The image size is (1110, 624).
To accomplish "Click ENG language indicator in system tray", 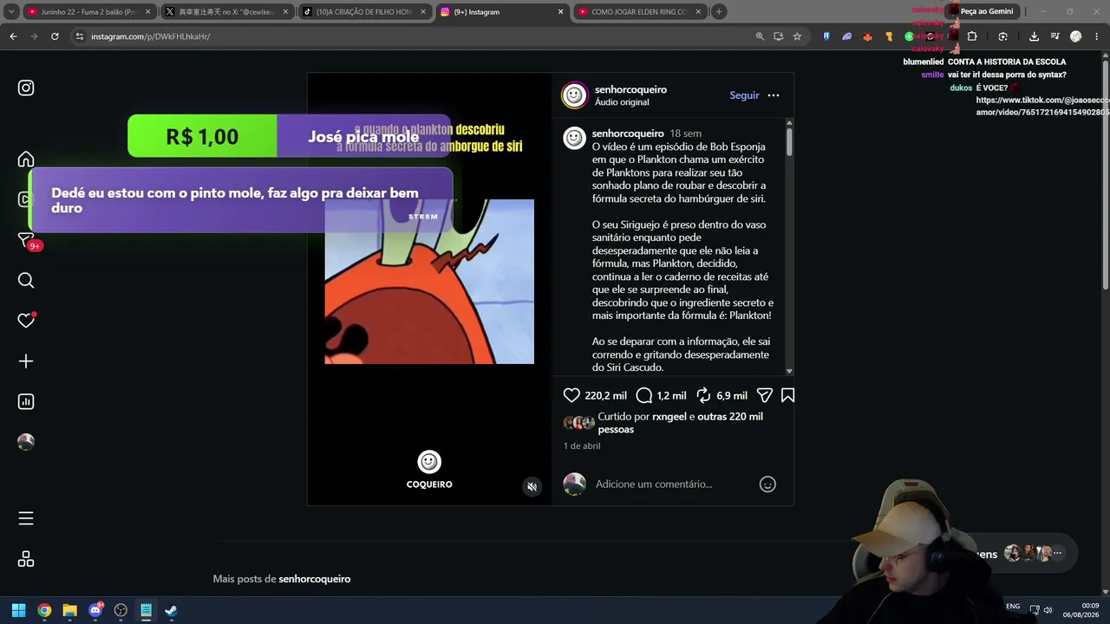I will pos(1013,607).
